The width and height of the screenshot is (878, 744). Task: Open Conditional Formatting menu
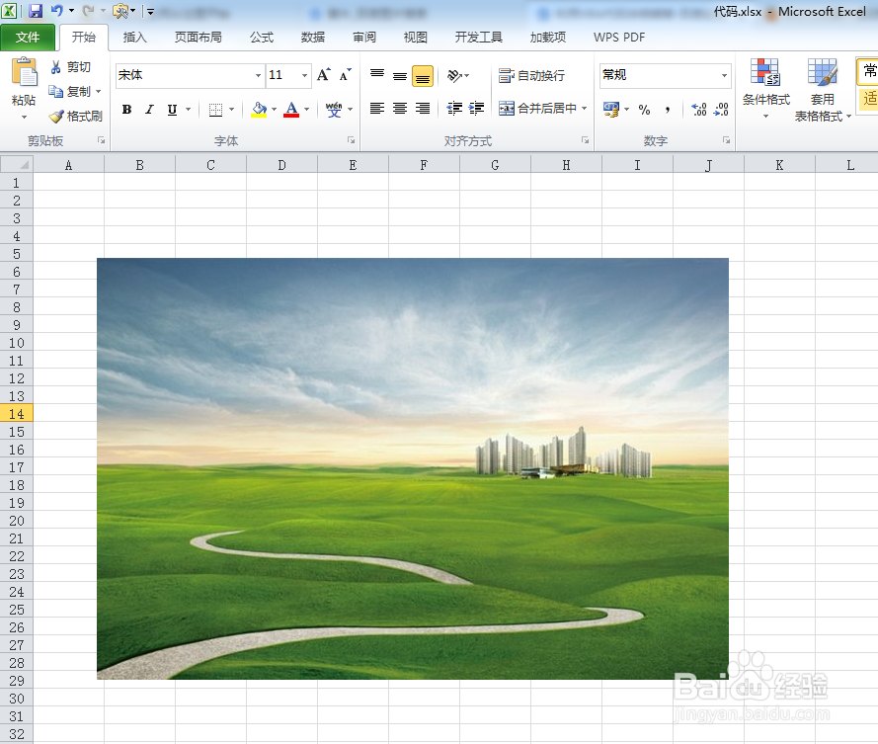765,89
